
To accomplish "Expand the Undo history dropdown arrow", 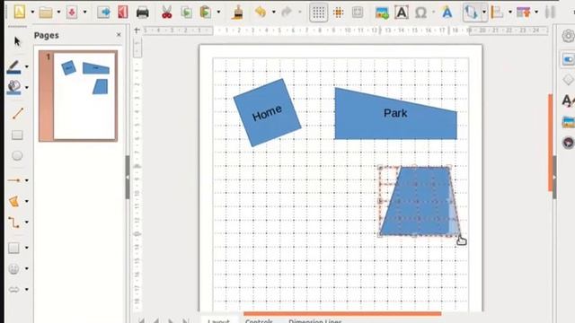I will click(x=273, y=12).
